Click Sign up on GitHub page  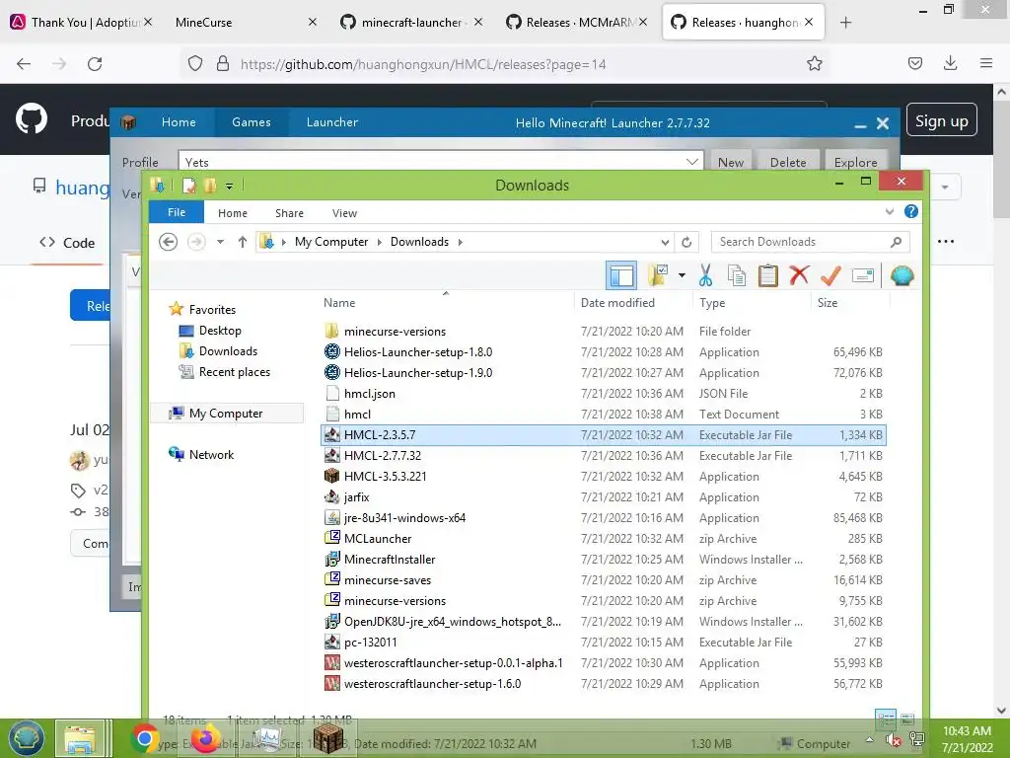941,120
